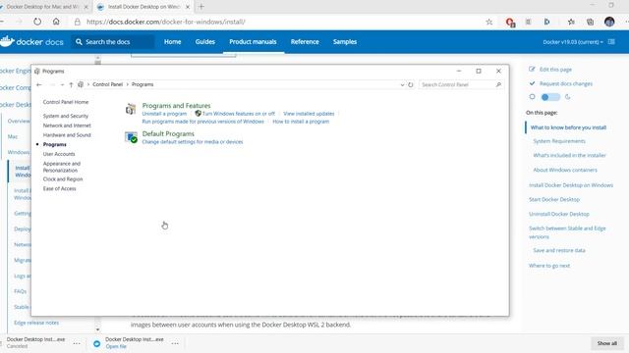Expand breadcrumb chevron after Control Panel
This screenshot has width=629, height=353.
[128, 84]
